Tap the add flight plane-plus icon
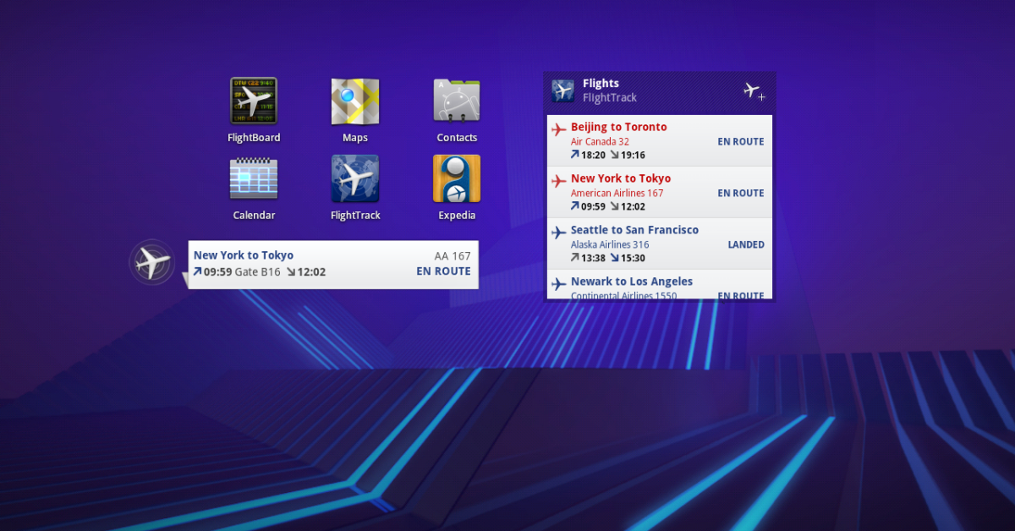Viewport: 1015px width, 531px height. click(754, 90)
